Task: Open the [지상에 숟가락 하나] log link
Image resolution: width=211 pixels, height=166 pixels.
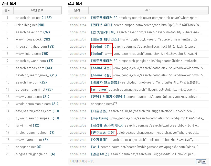Action: tap(145, 126)
